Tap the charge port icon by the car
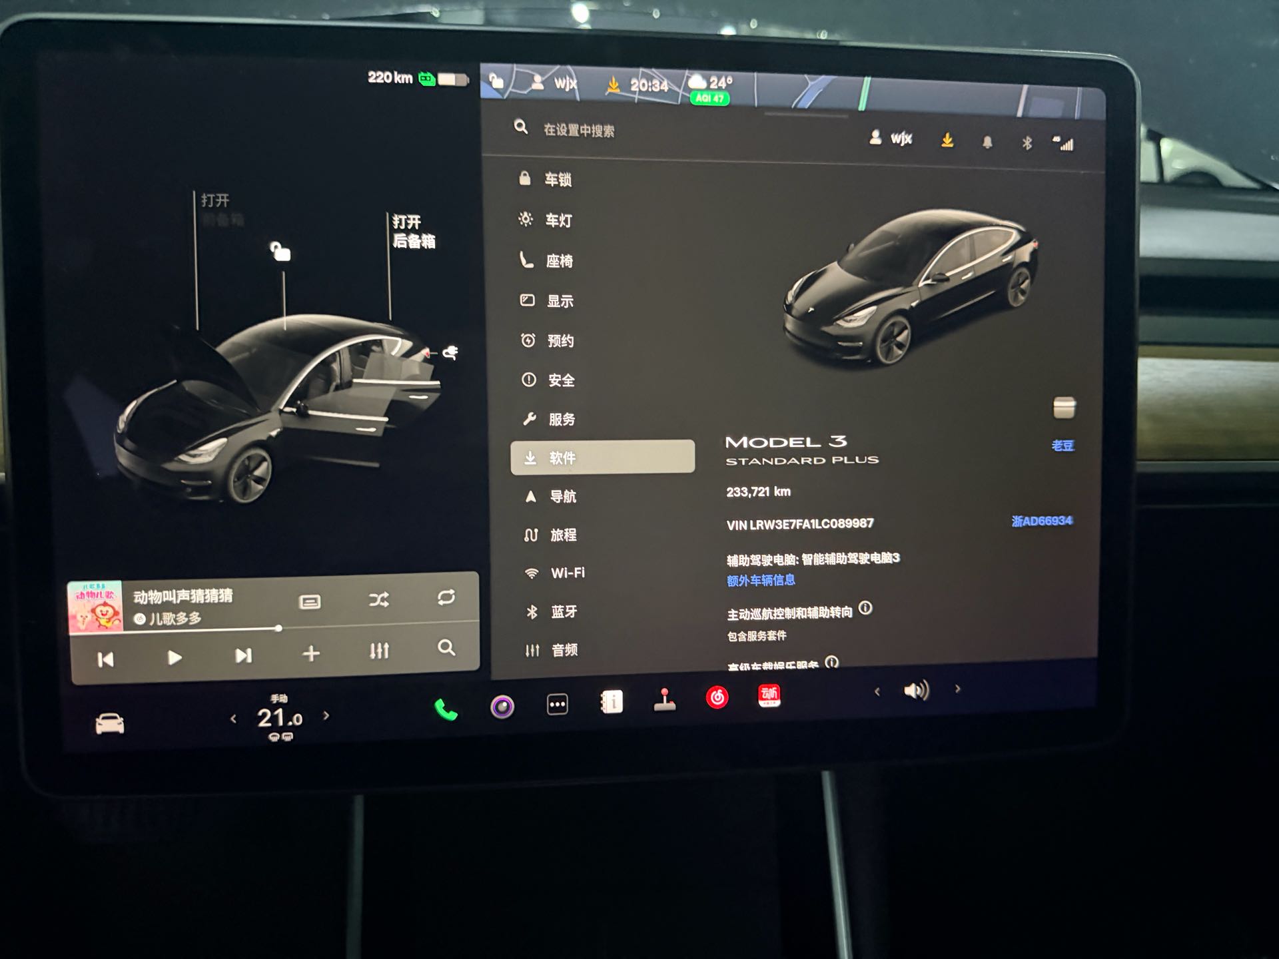Image resolution: width=1279 pixels, height=959 pixels. pyautogui.click(x=450, y=352)
